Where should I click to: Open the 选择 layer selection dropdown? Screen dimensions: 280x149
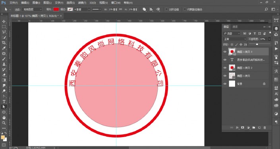point(32,10)
